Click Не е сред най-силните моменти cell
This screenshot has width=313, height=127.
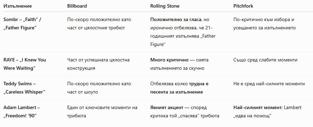click(x=269, y=84)
